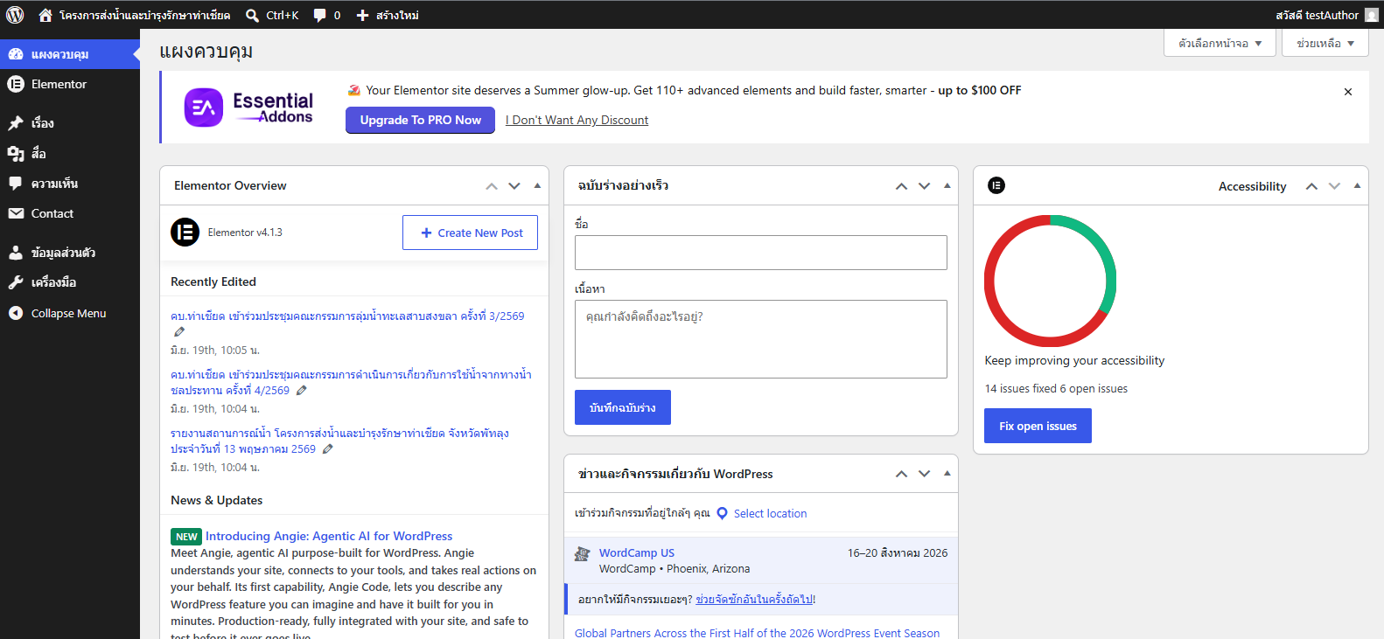The image size is (1384, 639).
Task: Open the comments bubble in the admin bar
Action: coord(327,15)
